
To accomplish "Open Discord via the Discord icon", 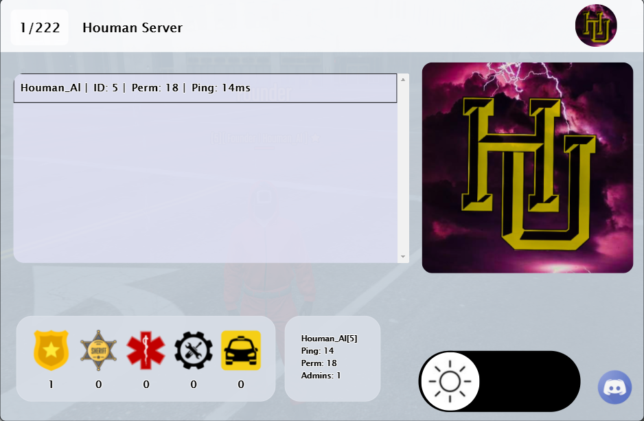I will pyautogui.click(x=614, y=387).
